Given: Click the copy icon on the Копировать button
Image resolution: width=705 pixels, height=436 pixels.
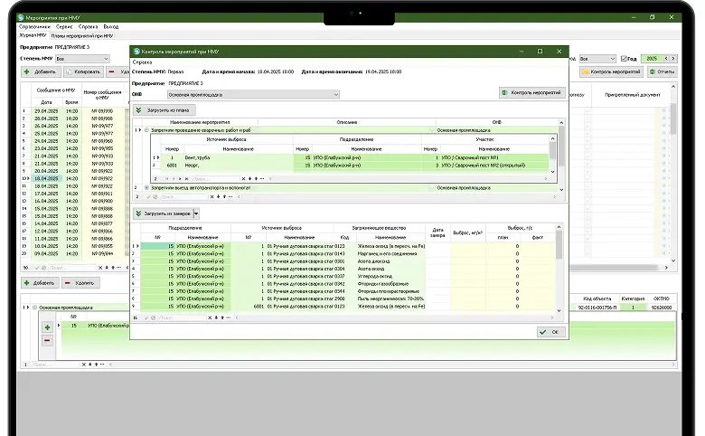Looking at the screenshot, I should click(70, 71).
